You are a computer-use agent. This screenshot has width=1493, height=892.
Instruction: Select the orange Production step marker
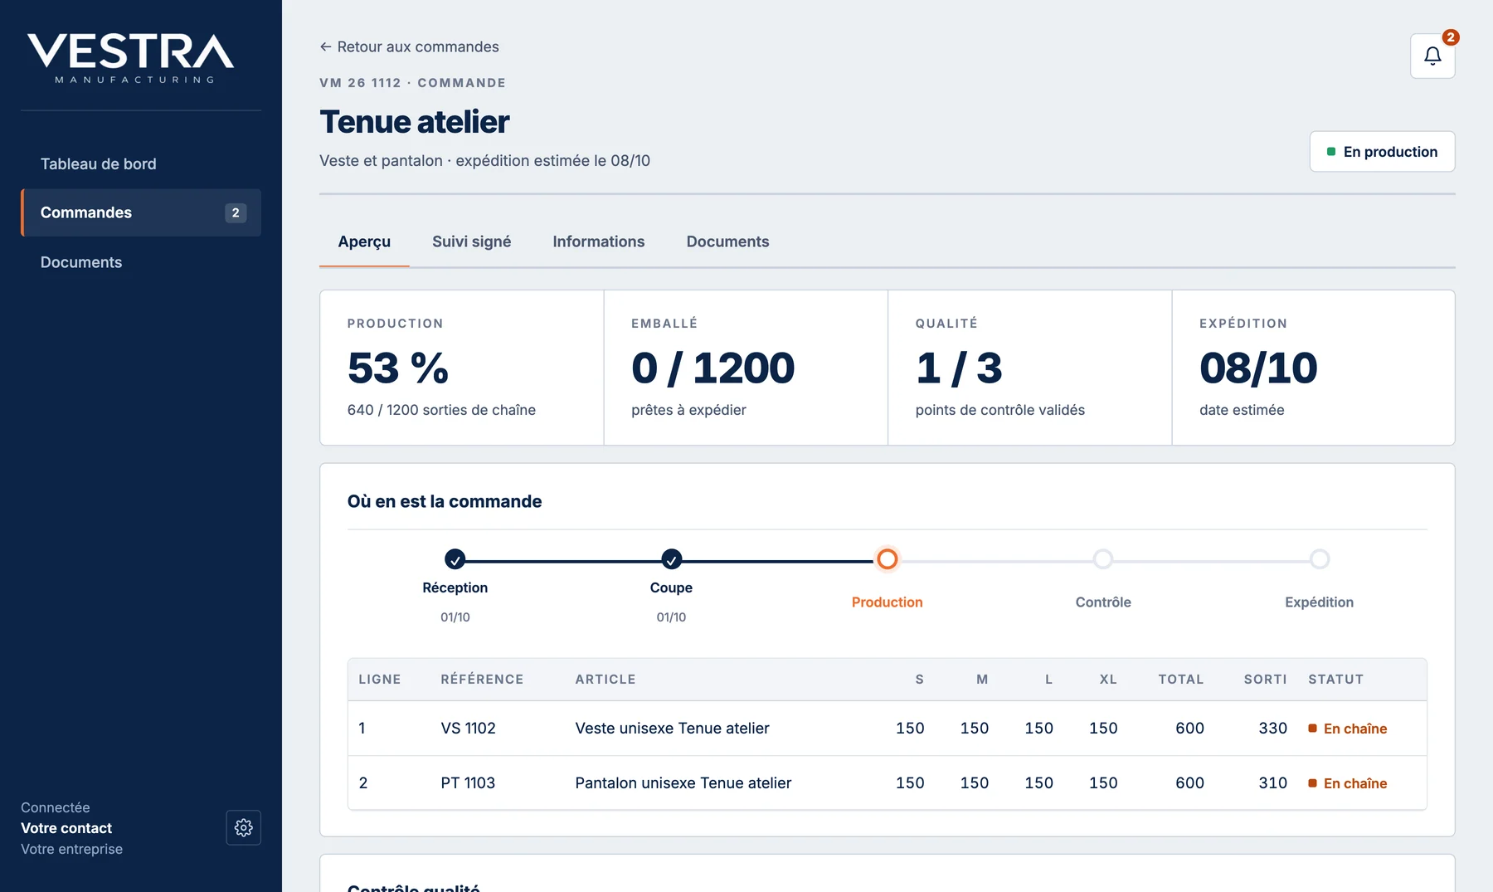887,559
